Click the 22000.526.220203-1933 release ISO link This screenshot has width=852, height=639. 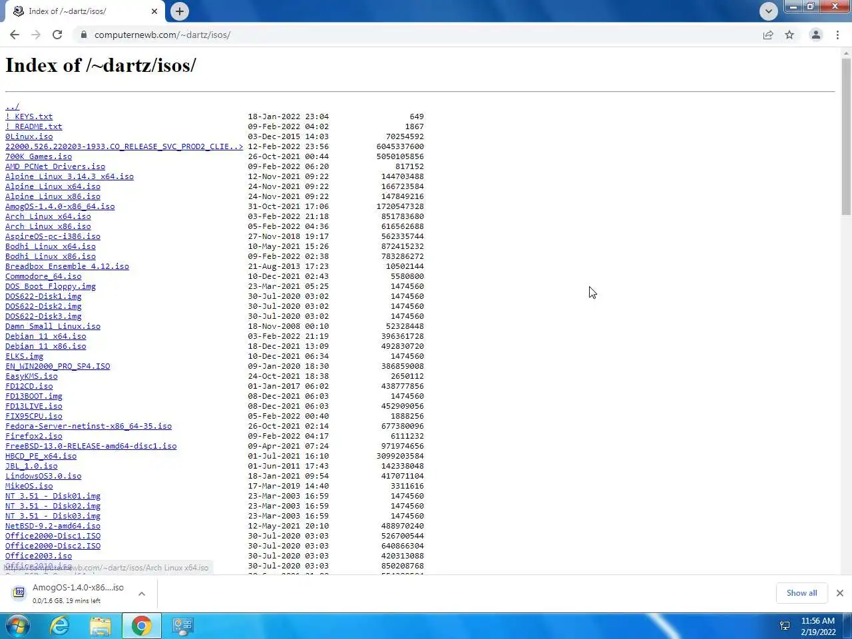(124, 146)
